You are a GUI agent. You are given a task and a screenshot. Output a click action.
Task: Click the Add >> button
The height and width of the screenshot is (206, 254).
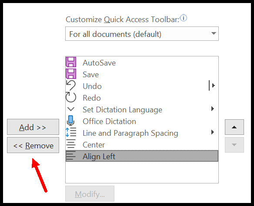tap(33, 127)
